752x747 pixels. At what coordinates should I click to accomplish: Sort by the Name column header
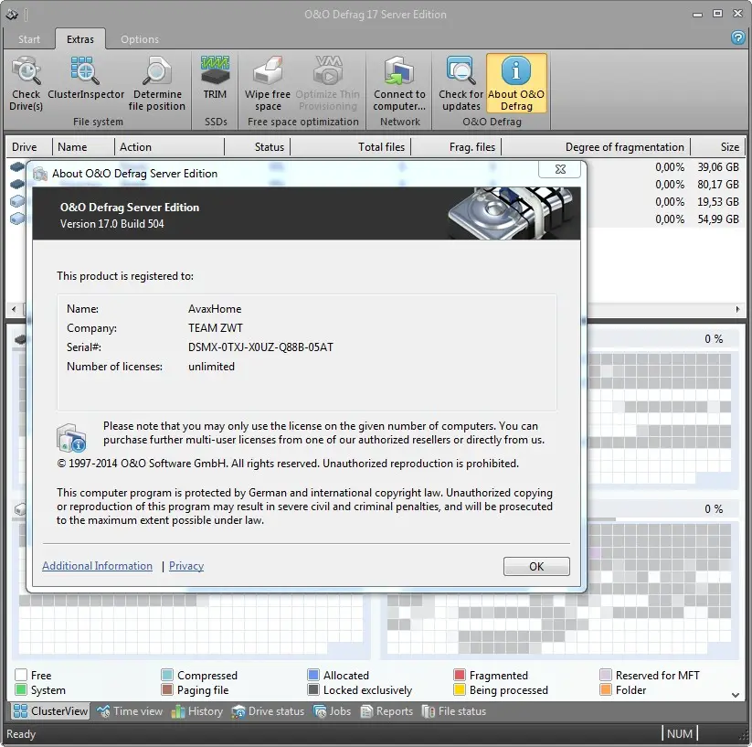tap(83, 147)
